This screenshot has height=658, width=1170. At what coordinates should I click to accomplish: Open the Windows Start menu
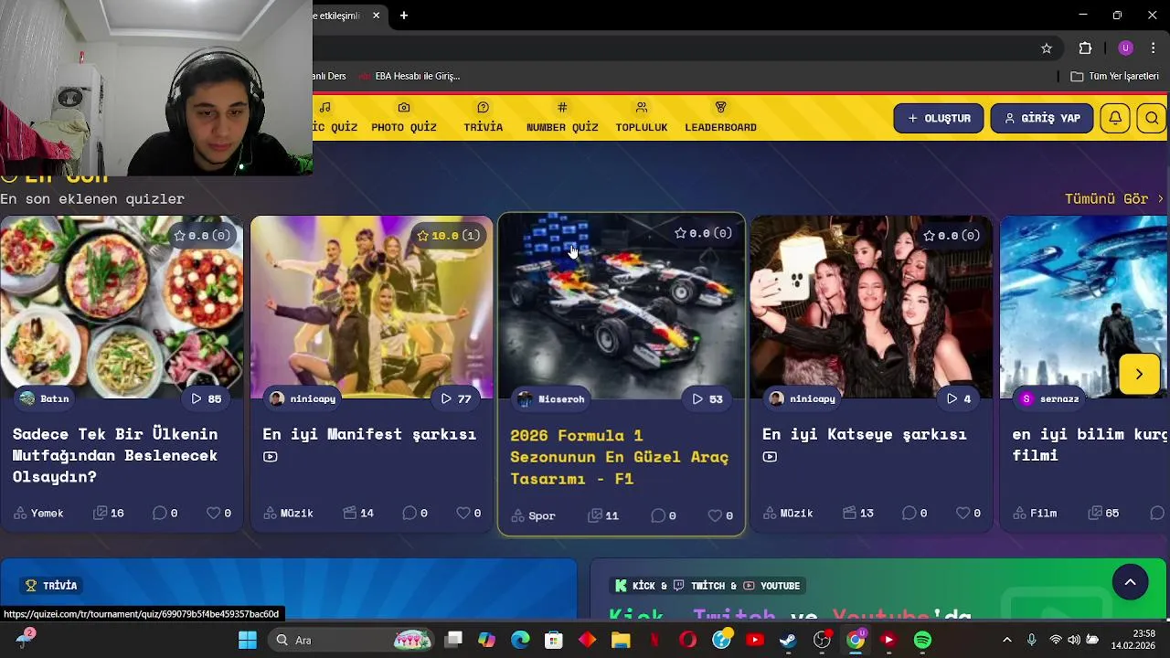(248, 640)
